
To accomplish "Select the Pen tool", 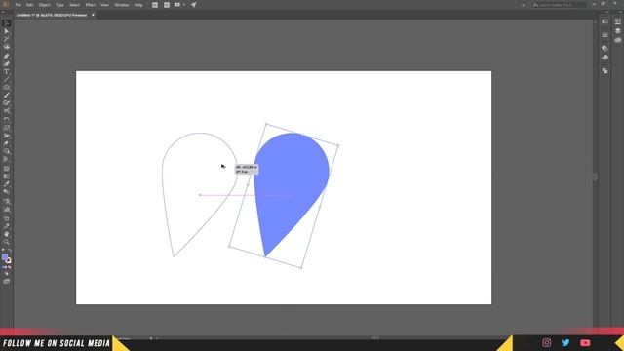I will pos(7,57).
